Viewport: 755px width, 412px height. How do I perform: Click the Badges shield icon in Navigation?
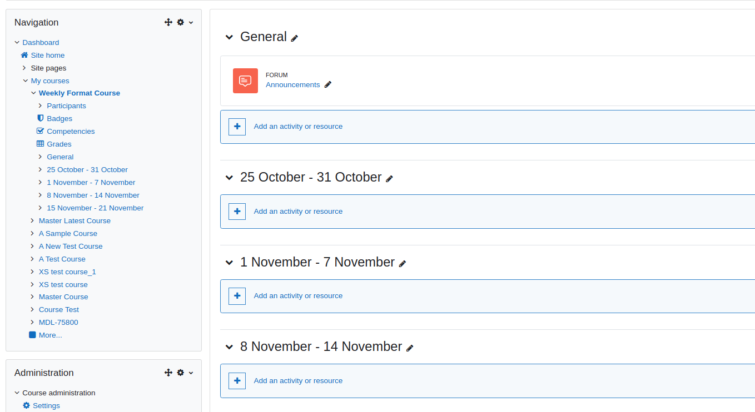tap(40, 118)
